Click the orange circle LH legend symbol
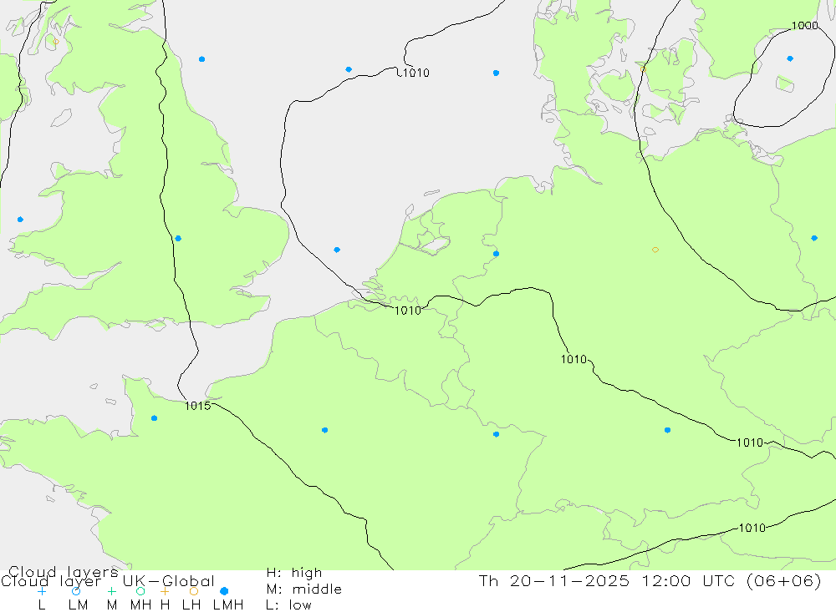Viewport: 836px width, 612px height. [194, 591]
